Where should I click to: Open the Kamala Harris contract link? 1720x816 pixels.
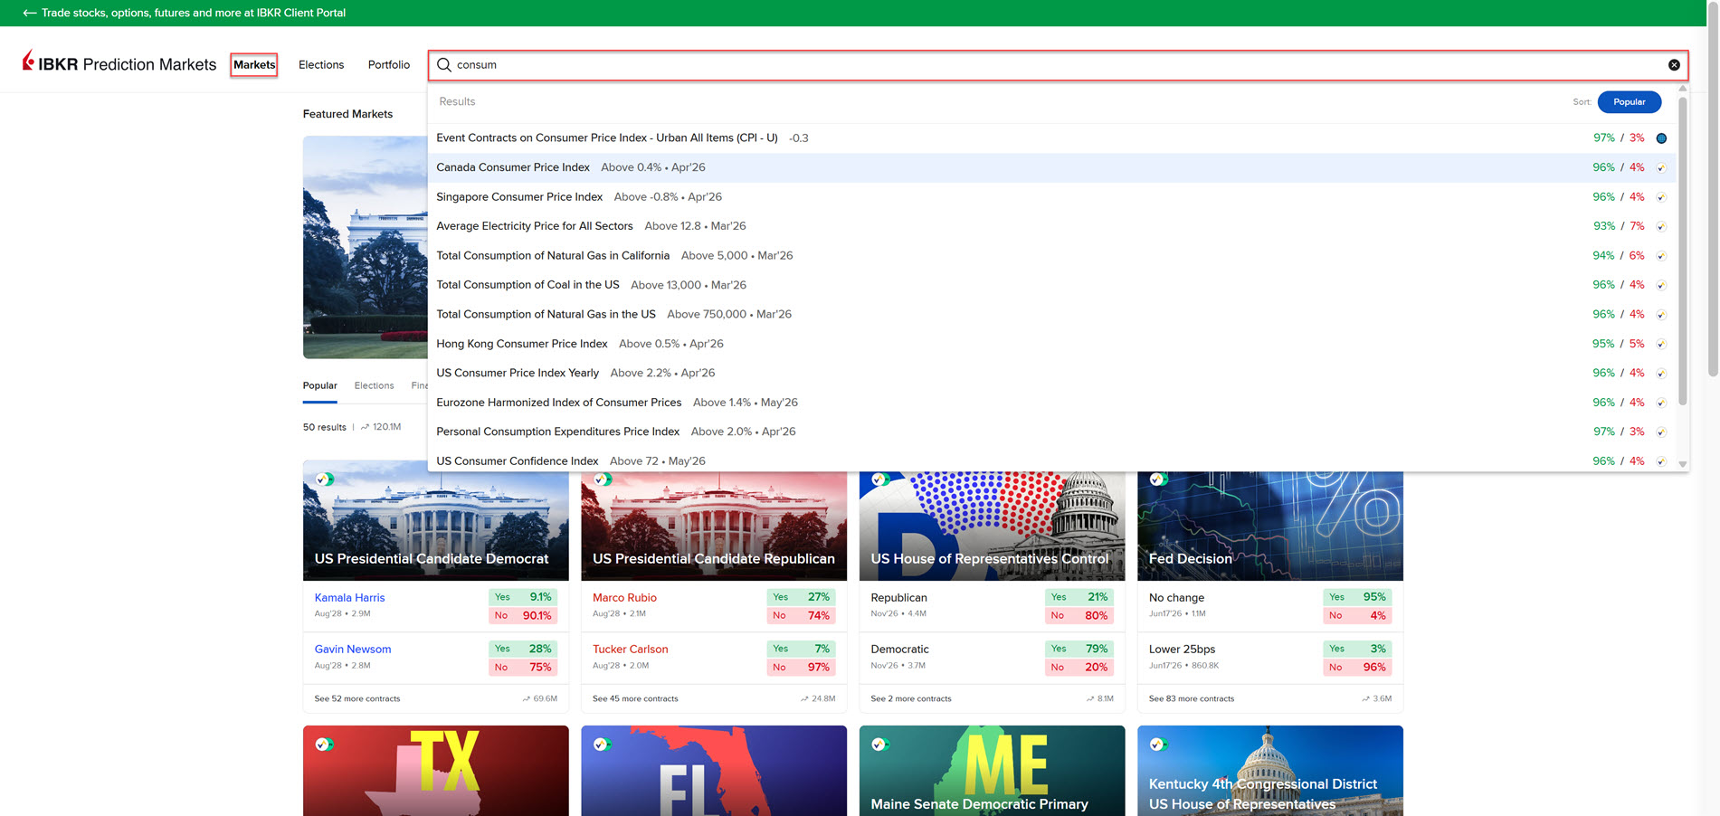(350, 598)
